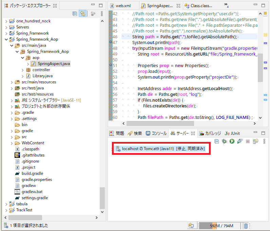Close the パッケージ・エクスプローラー view

tap(55, 6)
